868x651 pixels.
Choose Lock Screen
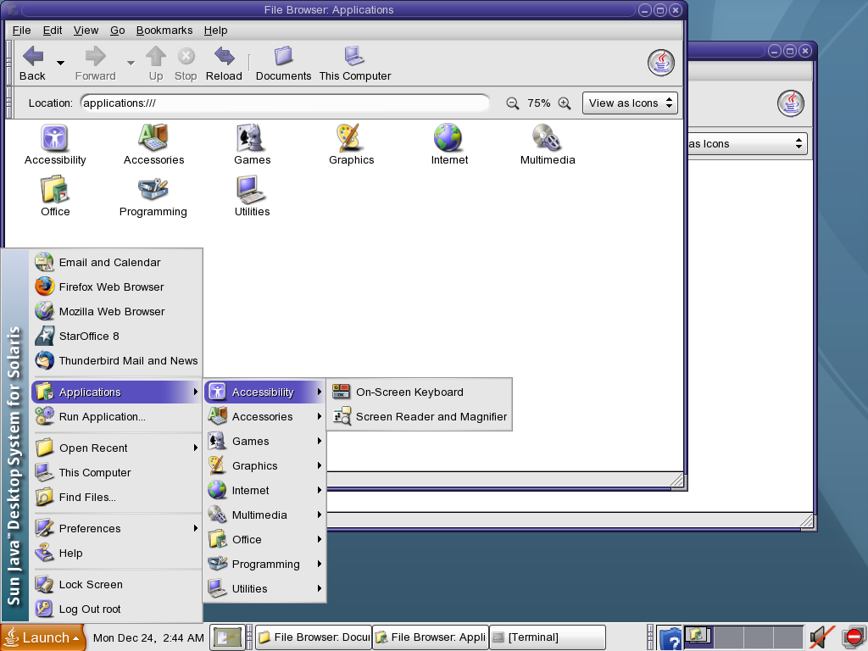click(x=116, y=584)
